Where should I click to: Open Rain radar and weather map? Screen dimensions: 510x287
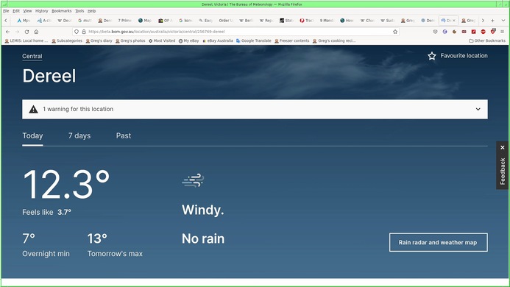[x=438, y=242]
